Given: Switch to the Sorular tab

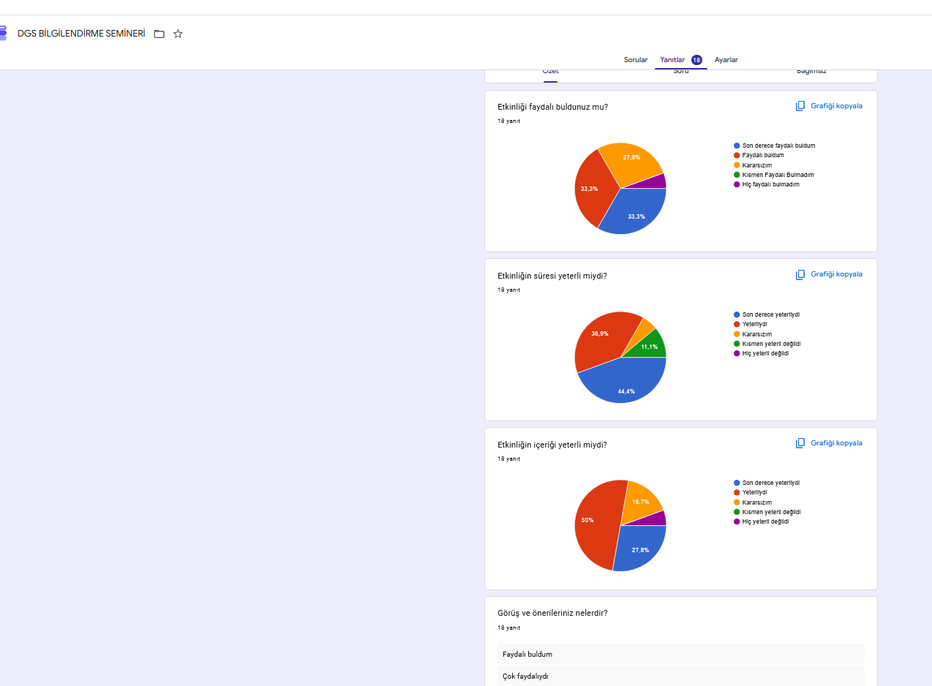Looking at the screenshot, I should point(636,60).
